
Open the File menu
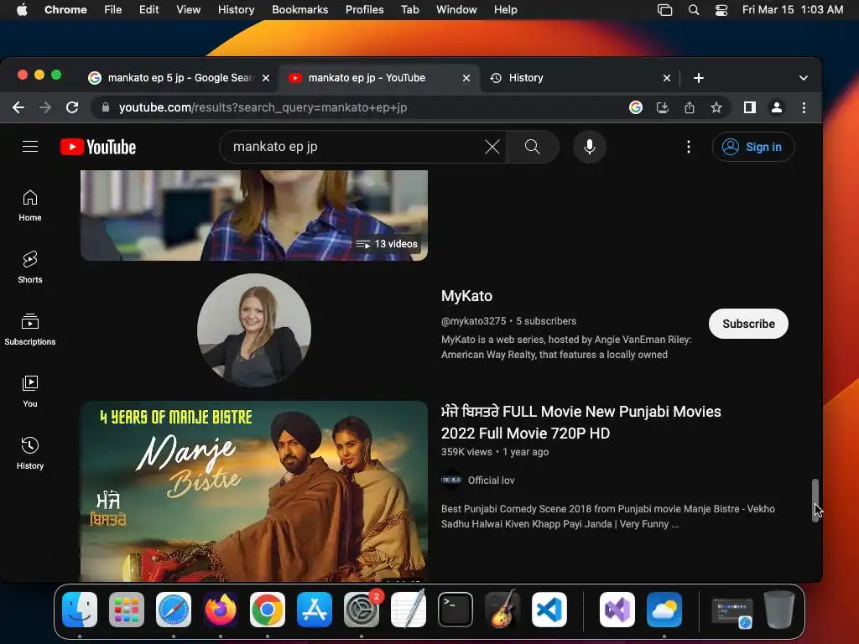pos(113,9)
